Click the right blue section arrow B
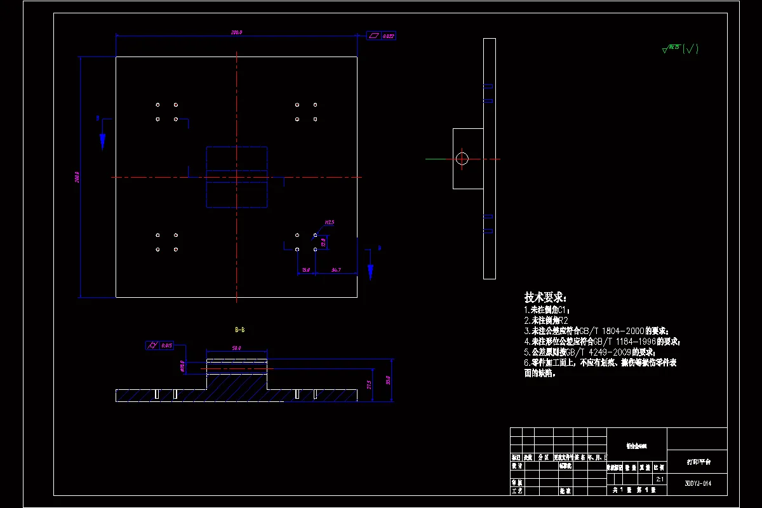 click(370, 272)
